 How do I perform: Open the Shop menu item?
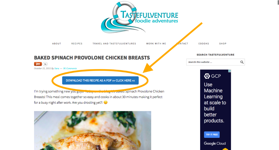click(223, 43)
